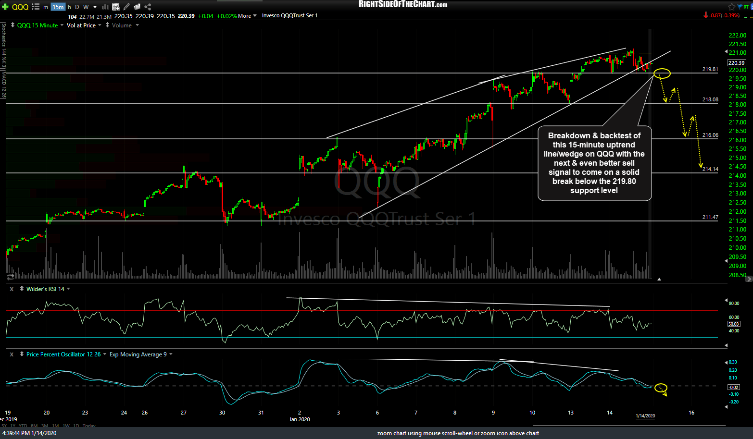Screen dimensions: 753x439
Task: Click the copy chart icon next to the pencil
Action: tap(137, 7)
